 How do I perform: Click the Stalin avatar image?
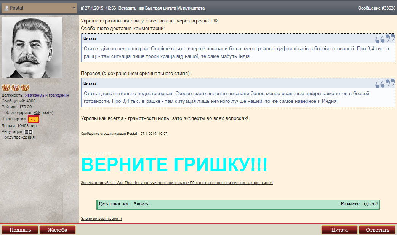(x=32, y=48)
